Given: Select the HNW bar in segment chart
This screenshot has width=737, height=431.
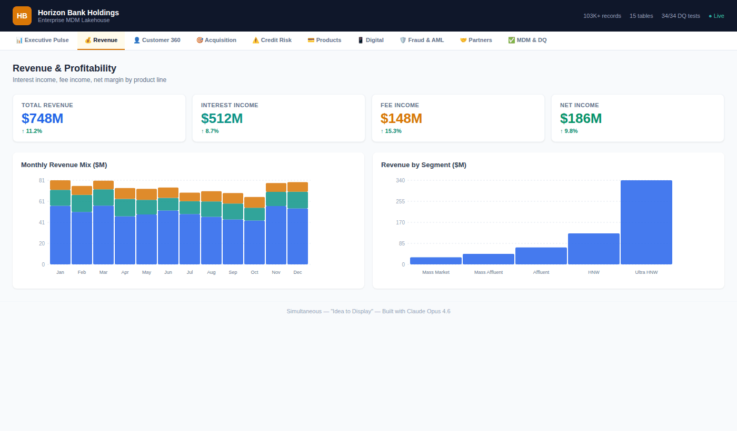Looking at the screenshot, I should 593,249.
